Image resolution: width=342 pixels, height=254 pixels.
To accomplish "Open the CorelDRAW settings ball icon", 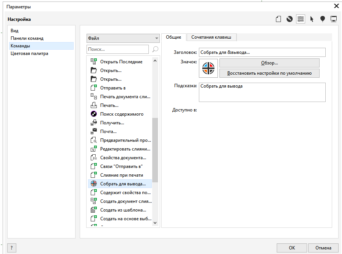I will pyautogui.click(x=290, y=19).
